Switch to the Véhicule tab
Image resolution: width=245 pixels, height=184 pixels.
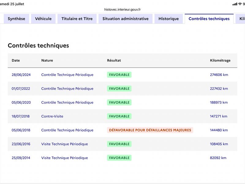[x=43, y=19]
